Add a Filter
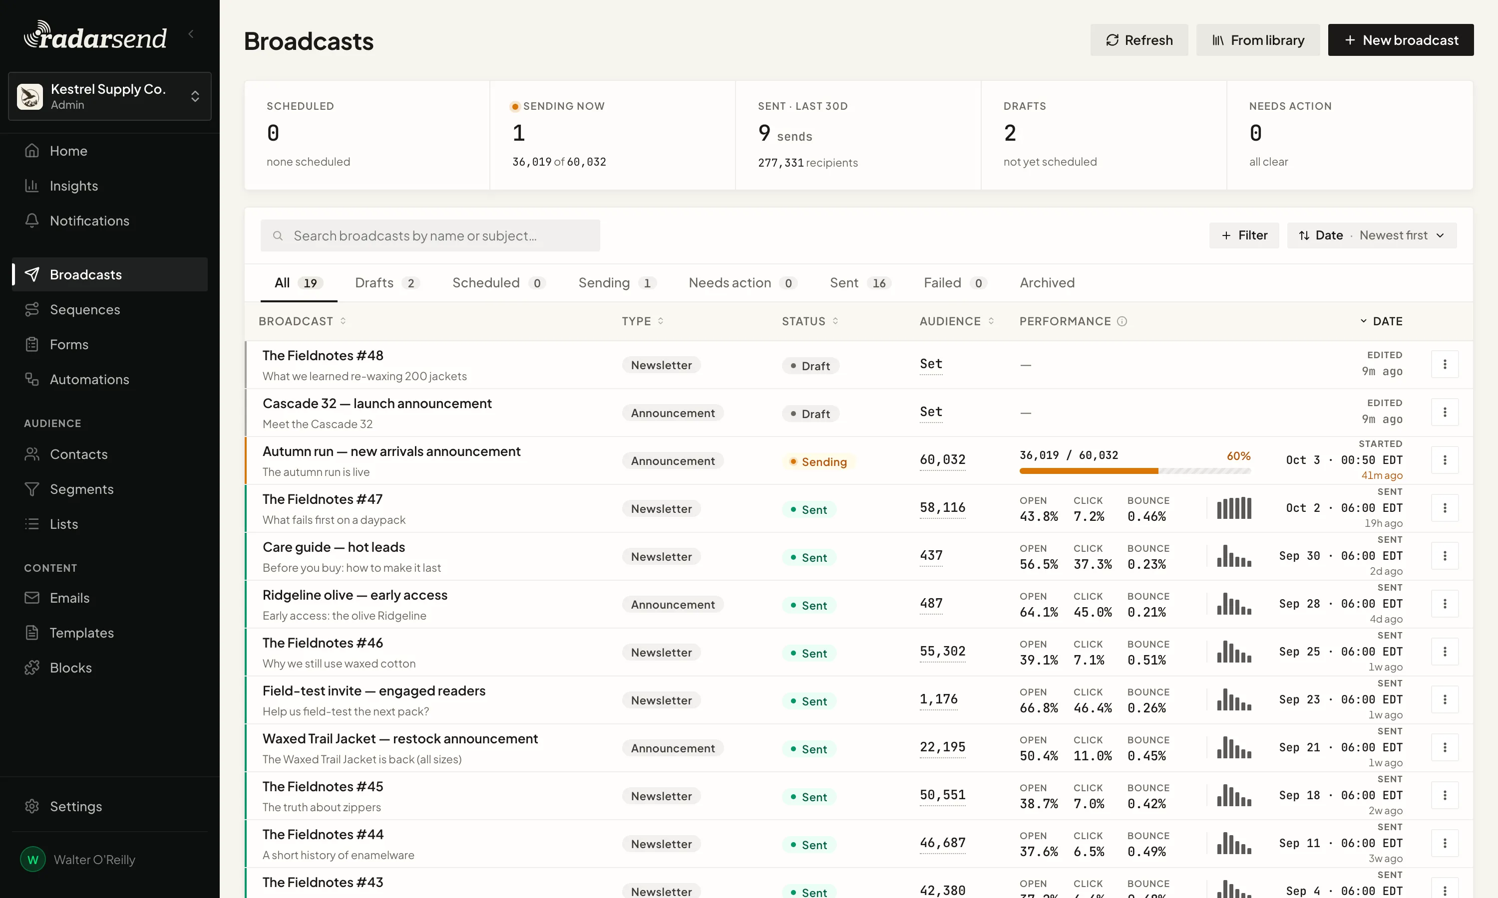 [1244, 235]
